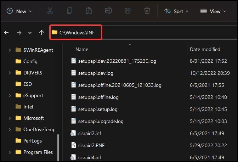The width and height of the screenshot is (238, 162).
Task: Click the Cut scissors icon
Action: tap(50, 11)
